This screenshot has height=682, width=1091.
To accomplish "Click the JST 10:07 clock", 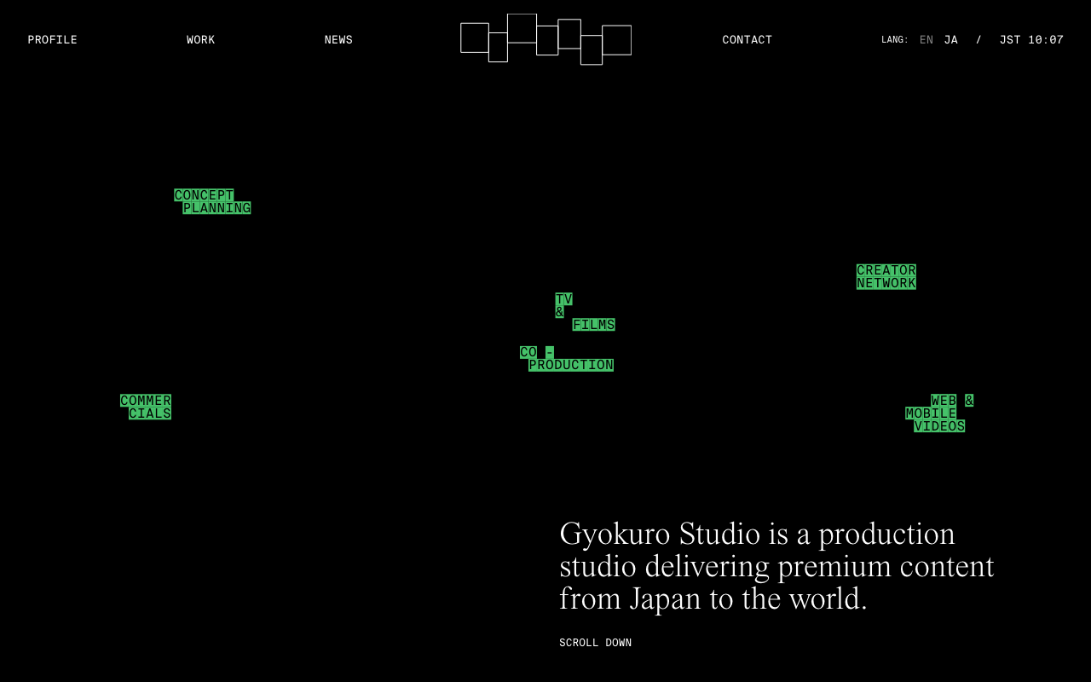I will (1031, 40).
